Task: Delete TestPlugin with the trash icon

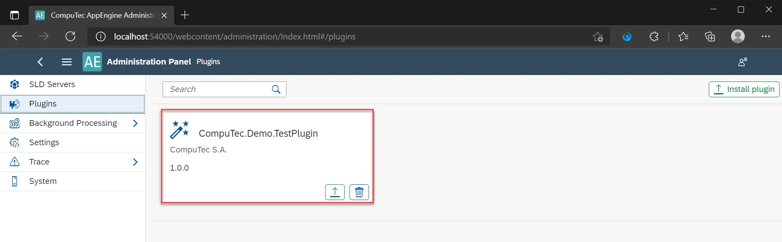Action: (359, 192)
